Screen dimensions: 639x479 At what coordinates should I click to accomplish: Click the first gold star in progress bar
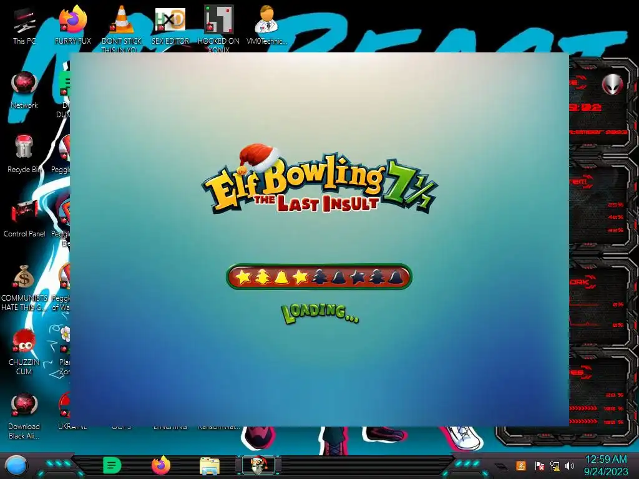[243, 277]
